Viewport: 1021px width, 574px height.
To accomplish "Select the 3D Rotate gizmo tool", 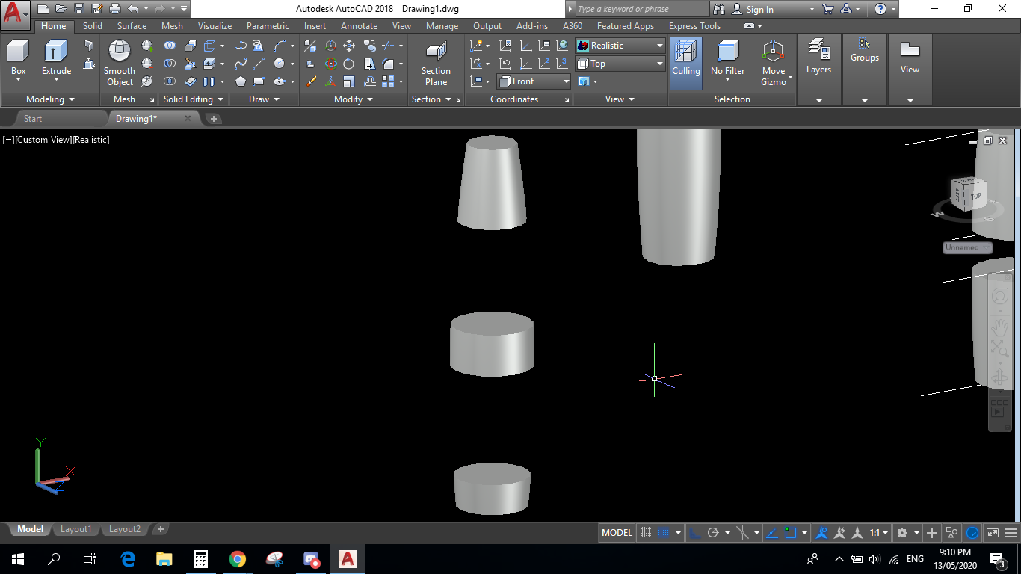I will (330, 64).
